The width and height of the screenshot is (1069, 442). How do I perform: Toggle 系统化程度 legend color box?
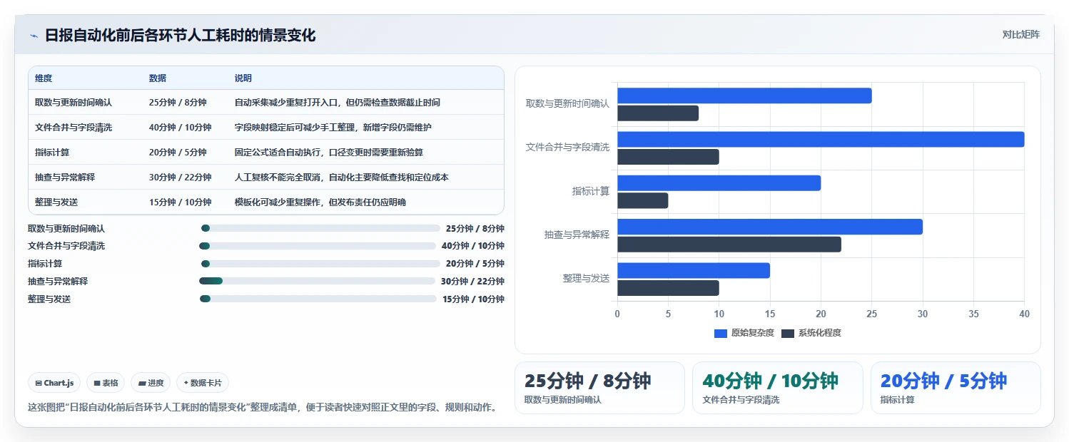pyautogui.click(x=788, y=333)
